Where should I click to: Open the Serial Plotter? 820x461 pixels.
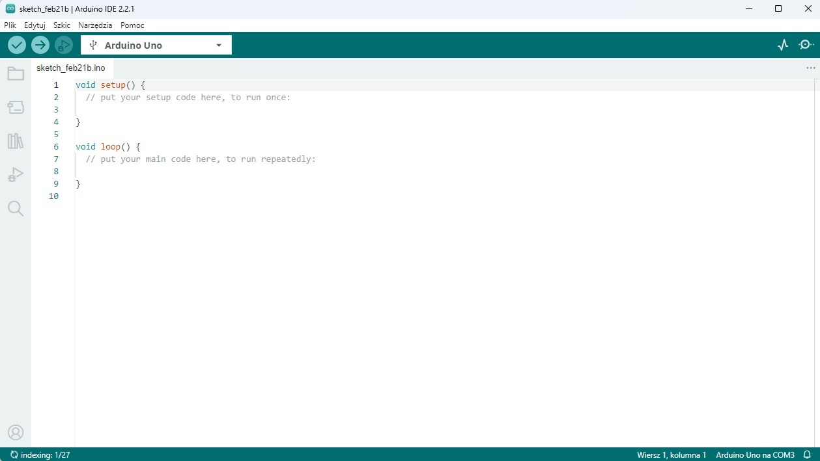pyautogui.click(x=783, y=45)
